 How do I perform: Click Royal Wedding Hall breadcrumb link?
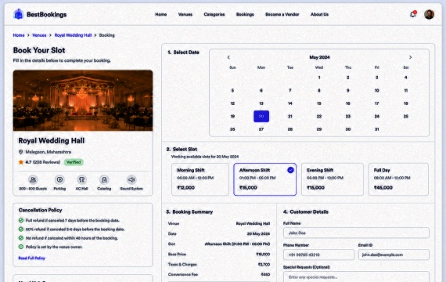coord(73,35)
